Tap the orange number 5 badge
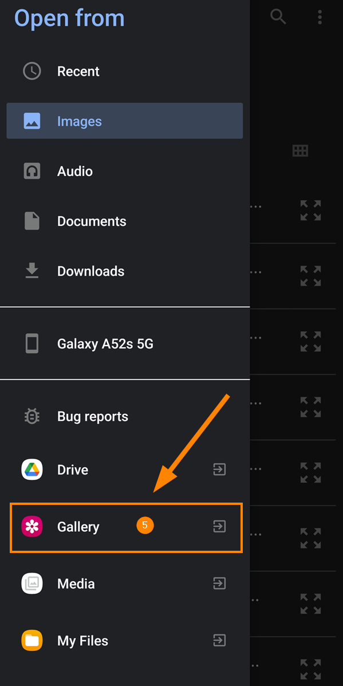This screenshot has height=686, width=343. [145, 526]
